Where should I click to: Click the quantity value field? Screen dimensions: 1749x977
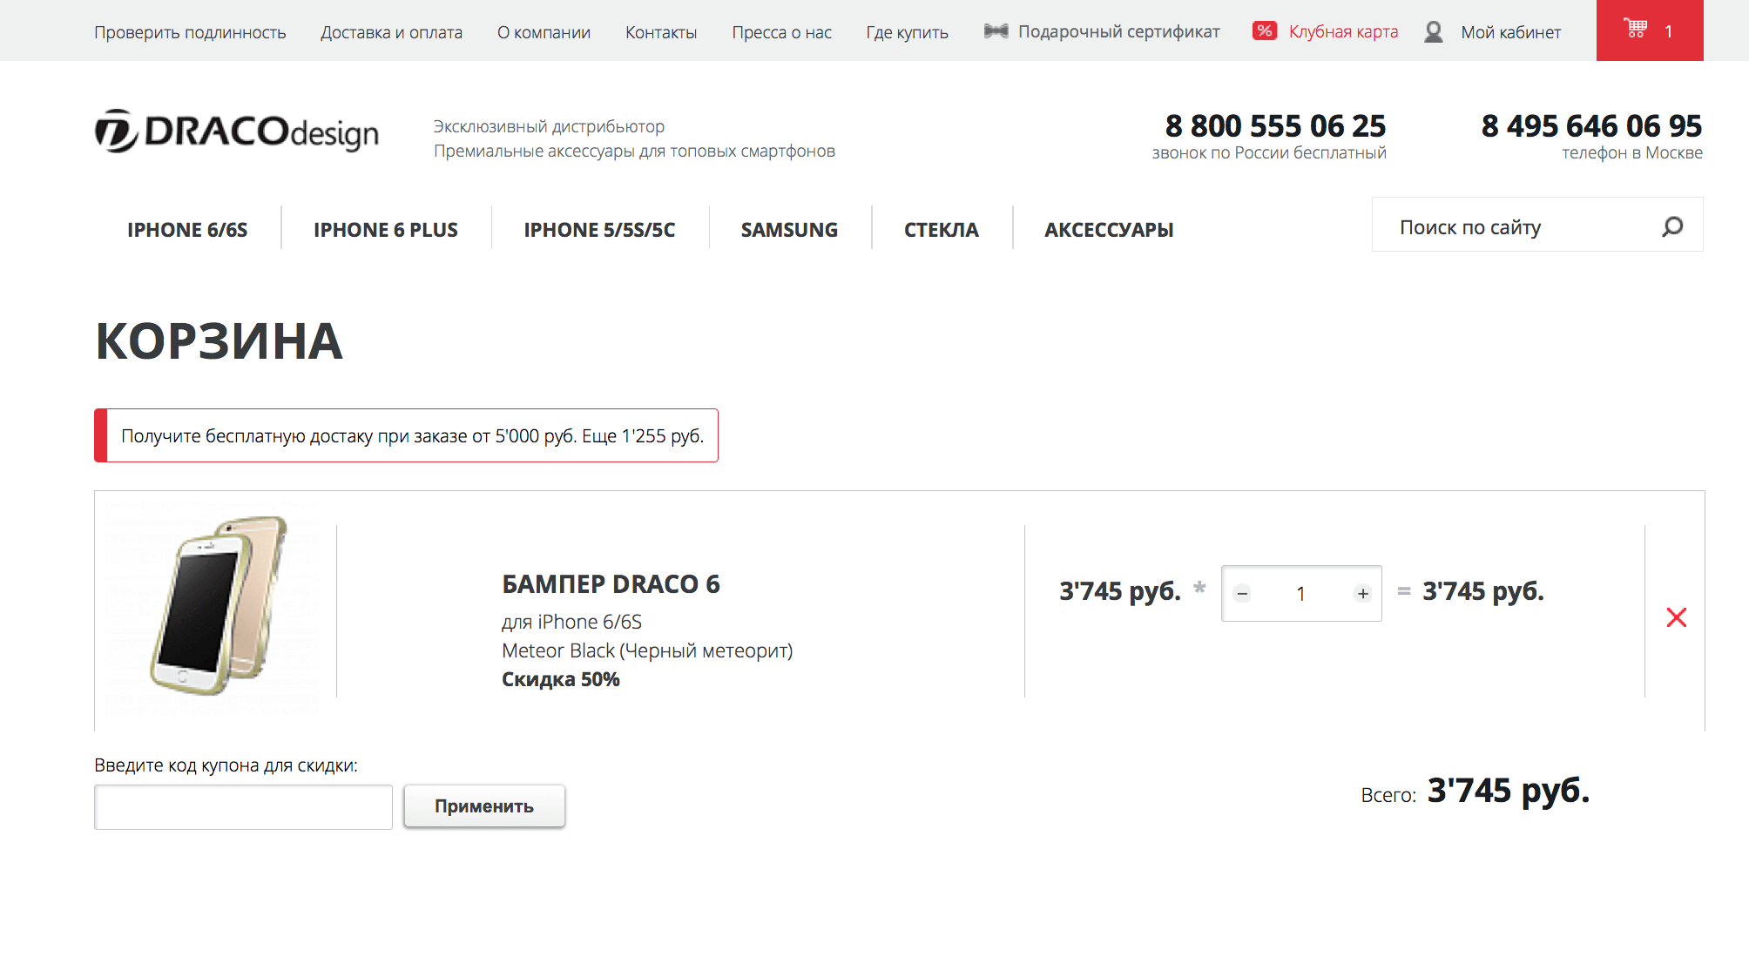pyautogui.click(x=1300, y=594)
